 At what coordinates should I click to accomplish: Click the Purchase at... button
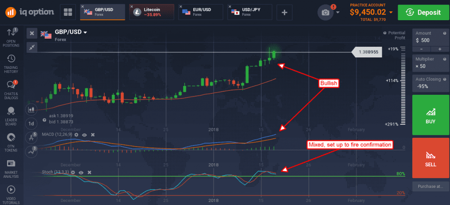pos(431,186)
